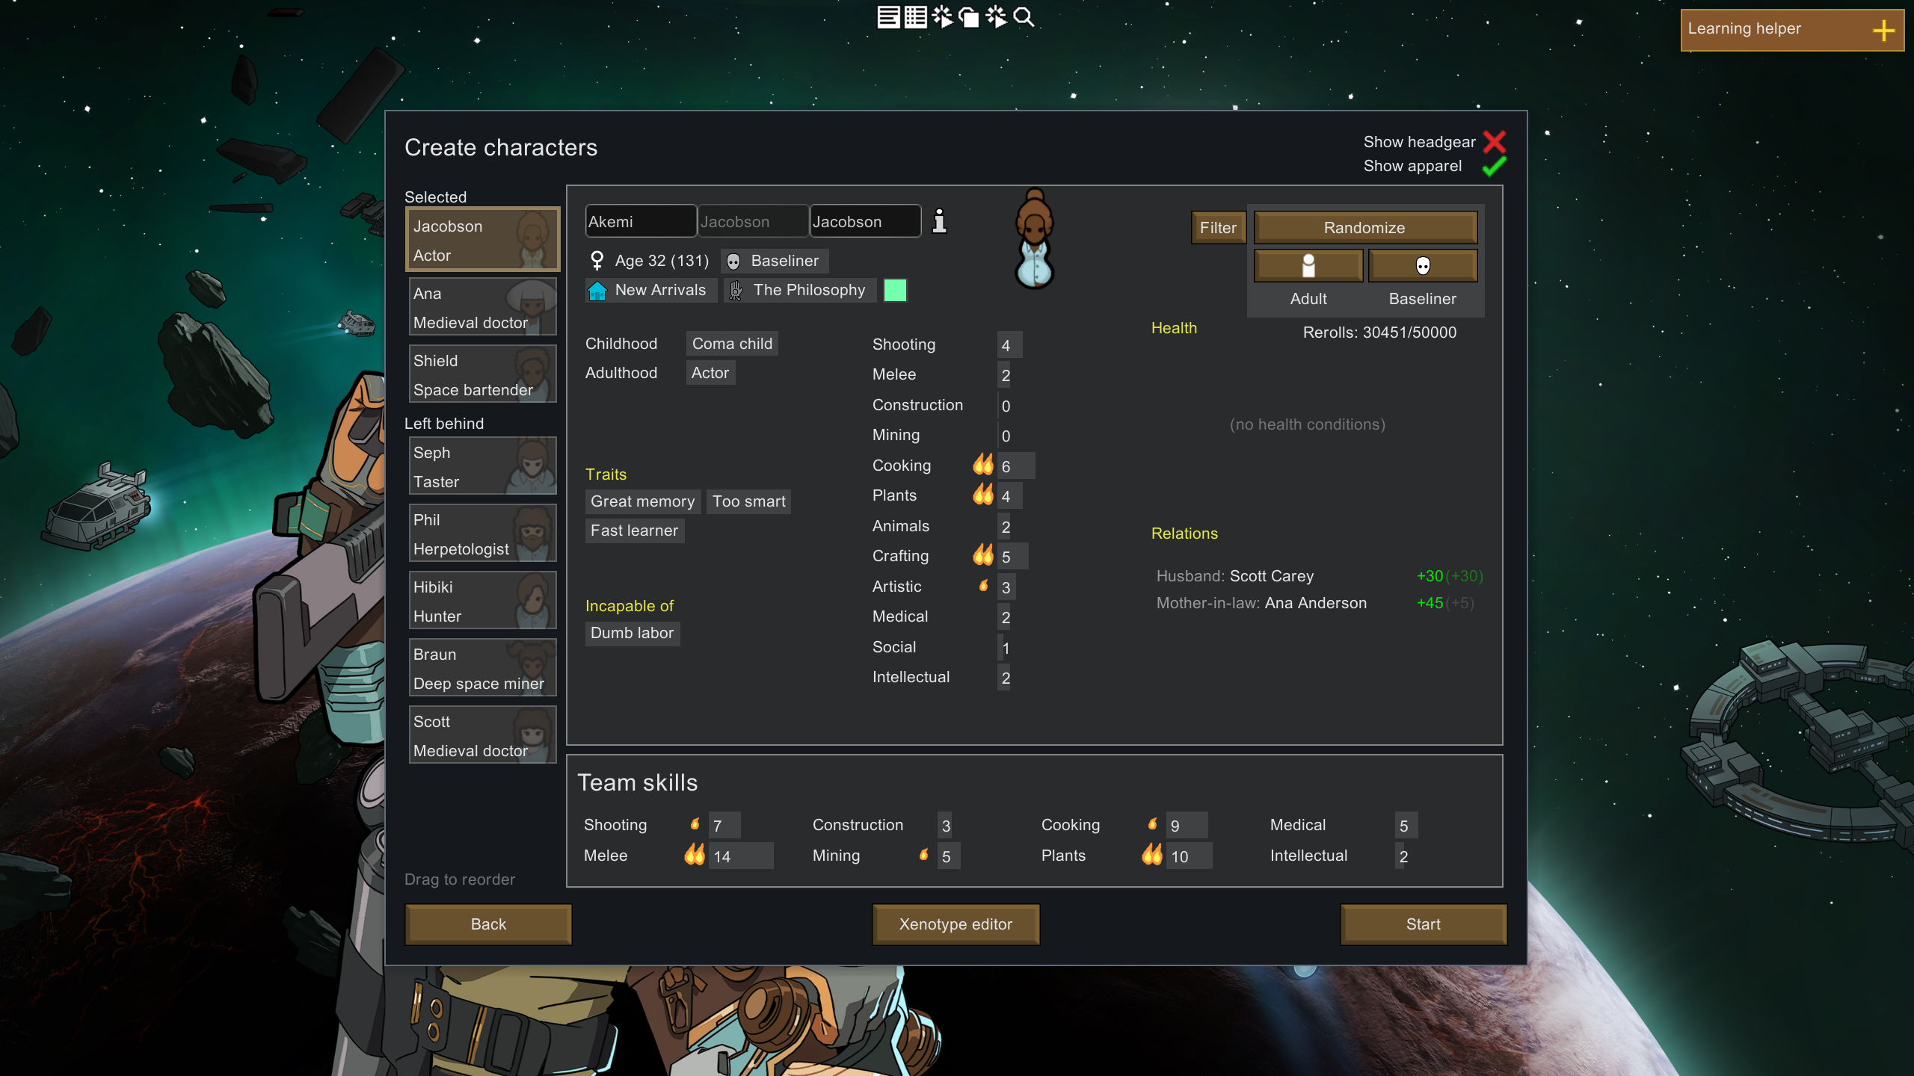Click Husband: Scott Carey relation
The width and height of the screenshot is (1914, 1076).
tap(1319, 576)
